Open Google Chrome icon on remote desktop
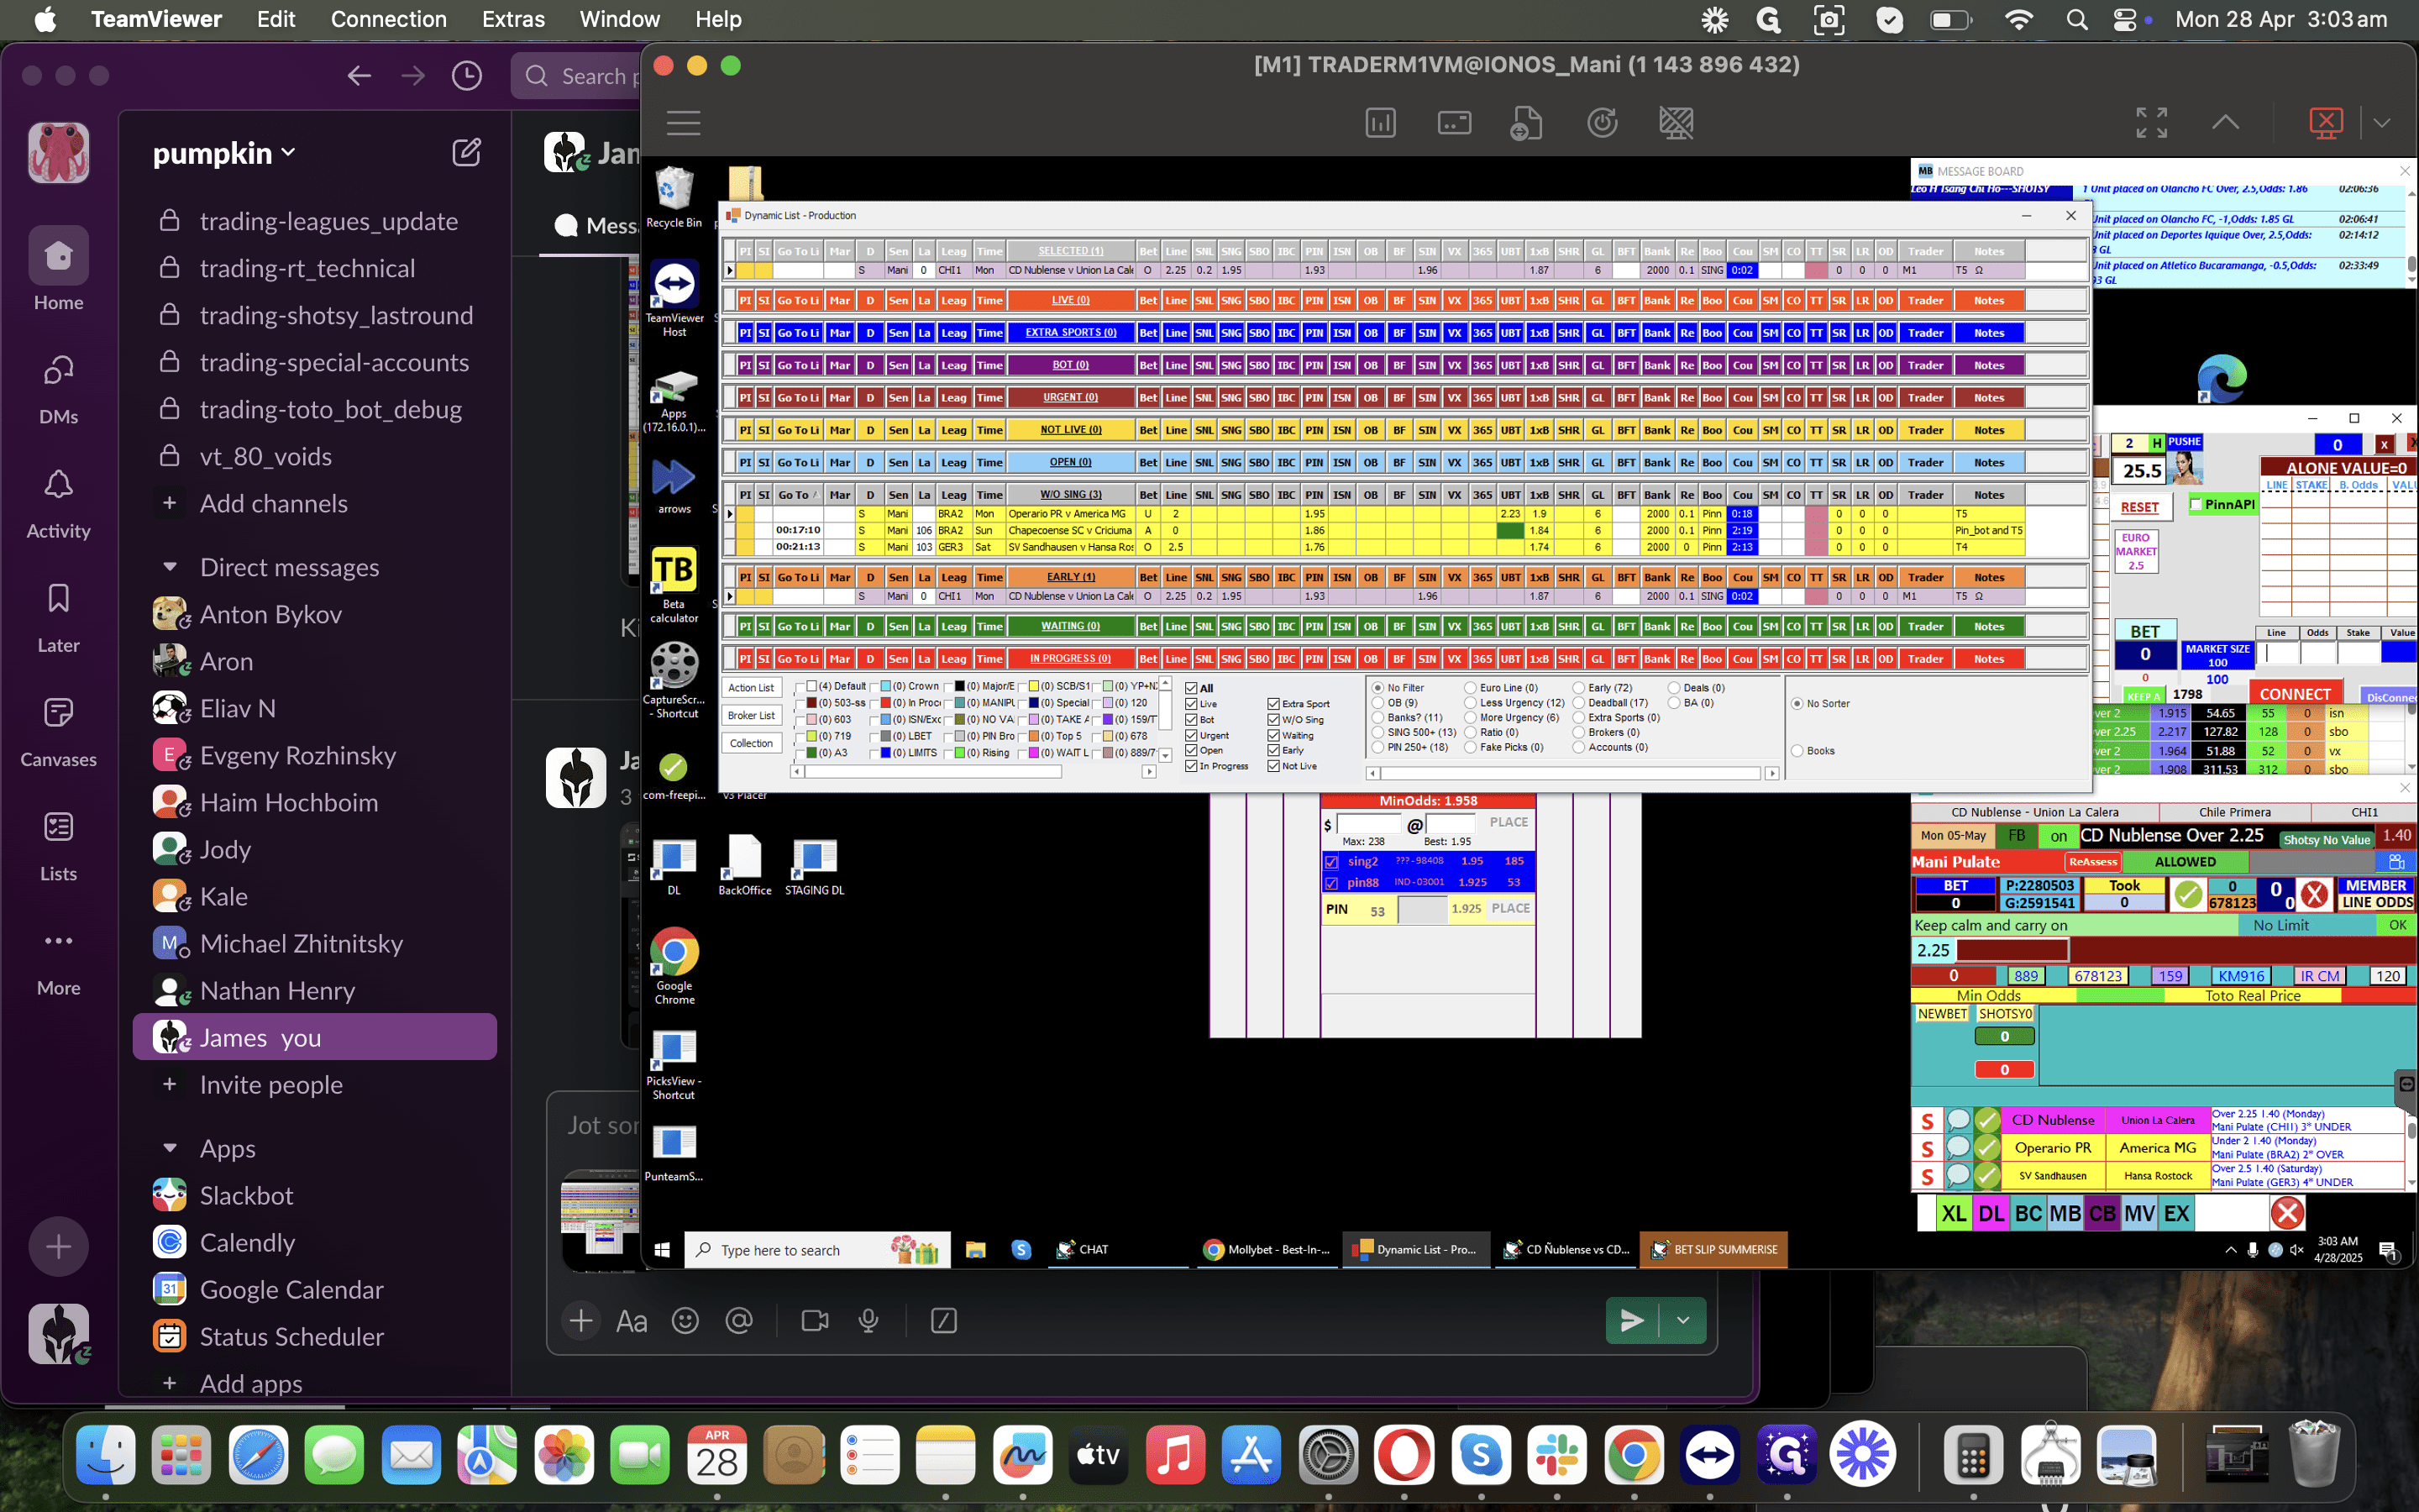The image size is (2419, 1512). [674, 966]
